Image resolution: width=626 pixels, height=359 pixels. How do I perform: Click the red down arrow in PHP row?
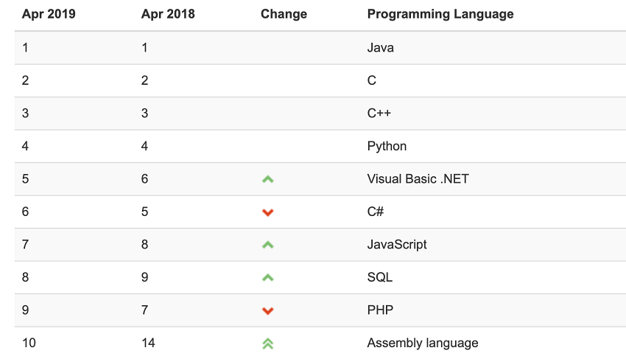(268, 311)
